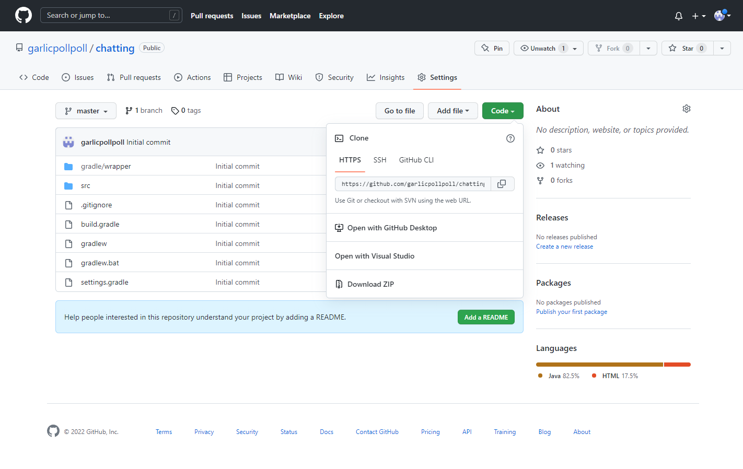743x469 pixels.
Task: Open the src folder
Action: pos(86,185)
